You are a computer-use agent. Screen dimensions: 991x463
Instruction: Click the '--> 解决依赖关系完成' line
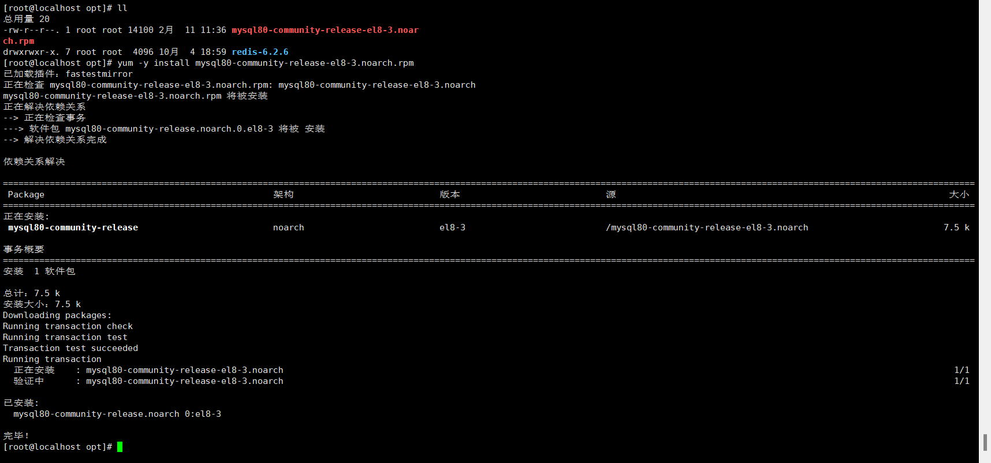(x=55, y=140)
